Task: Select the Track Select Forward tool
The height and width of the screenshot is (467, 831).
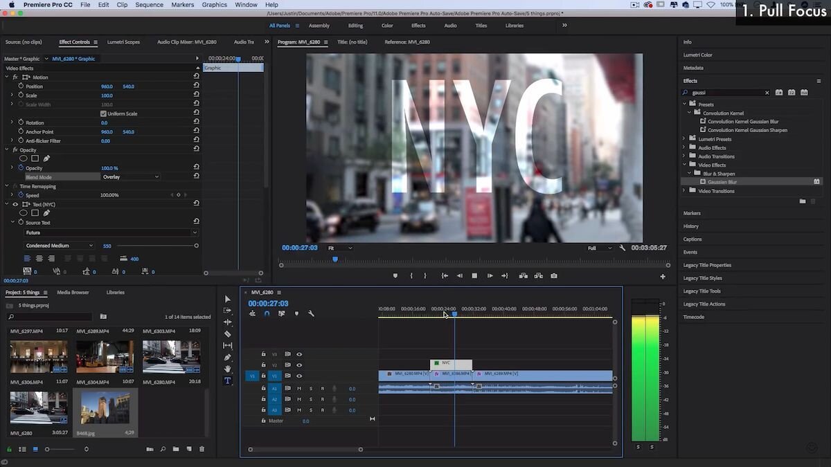Action: tap(228, 311)
